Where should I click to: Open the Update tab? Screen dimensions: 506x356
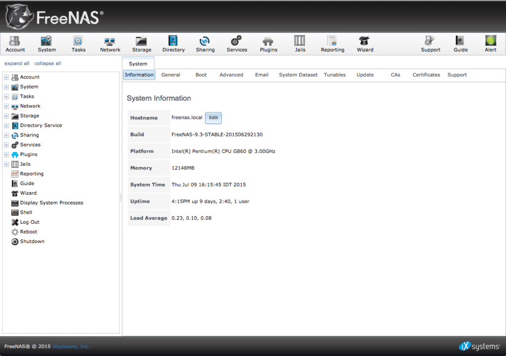[365, 75]
